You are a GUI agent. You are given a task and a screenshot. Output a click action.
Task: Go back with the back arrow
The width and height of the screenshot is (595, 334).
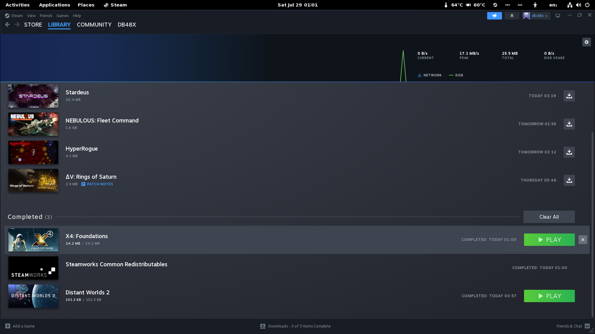coord(7,24)
